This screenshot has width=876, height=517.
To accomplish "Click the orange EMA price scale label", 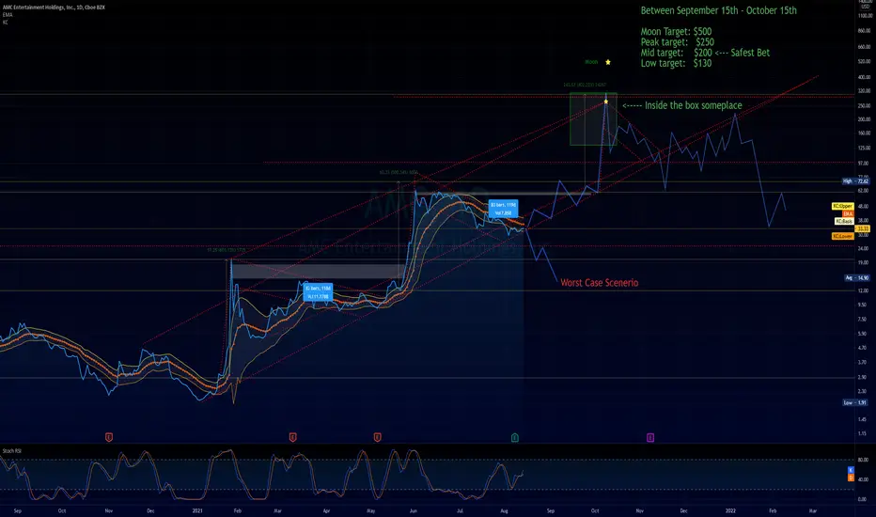I will 848,213.
